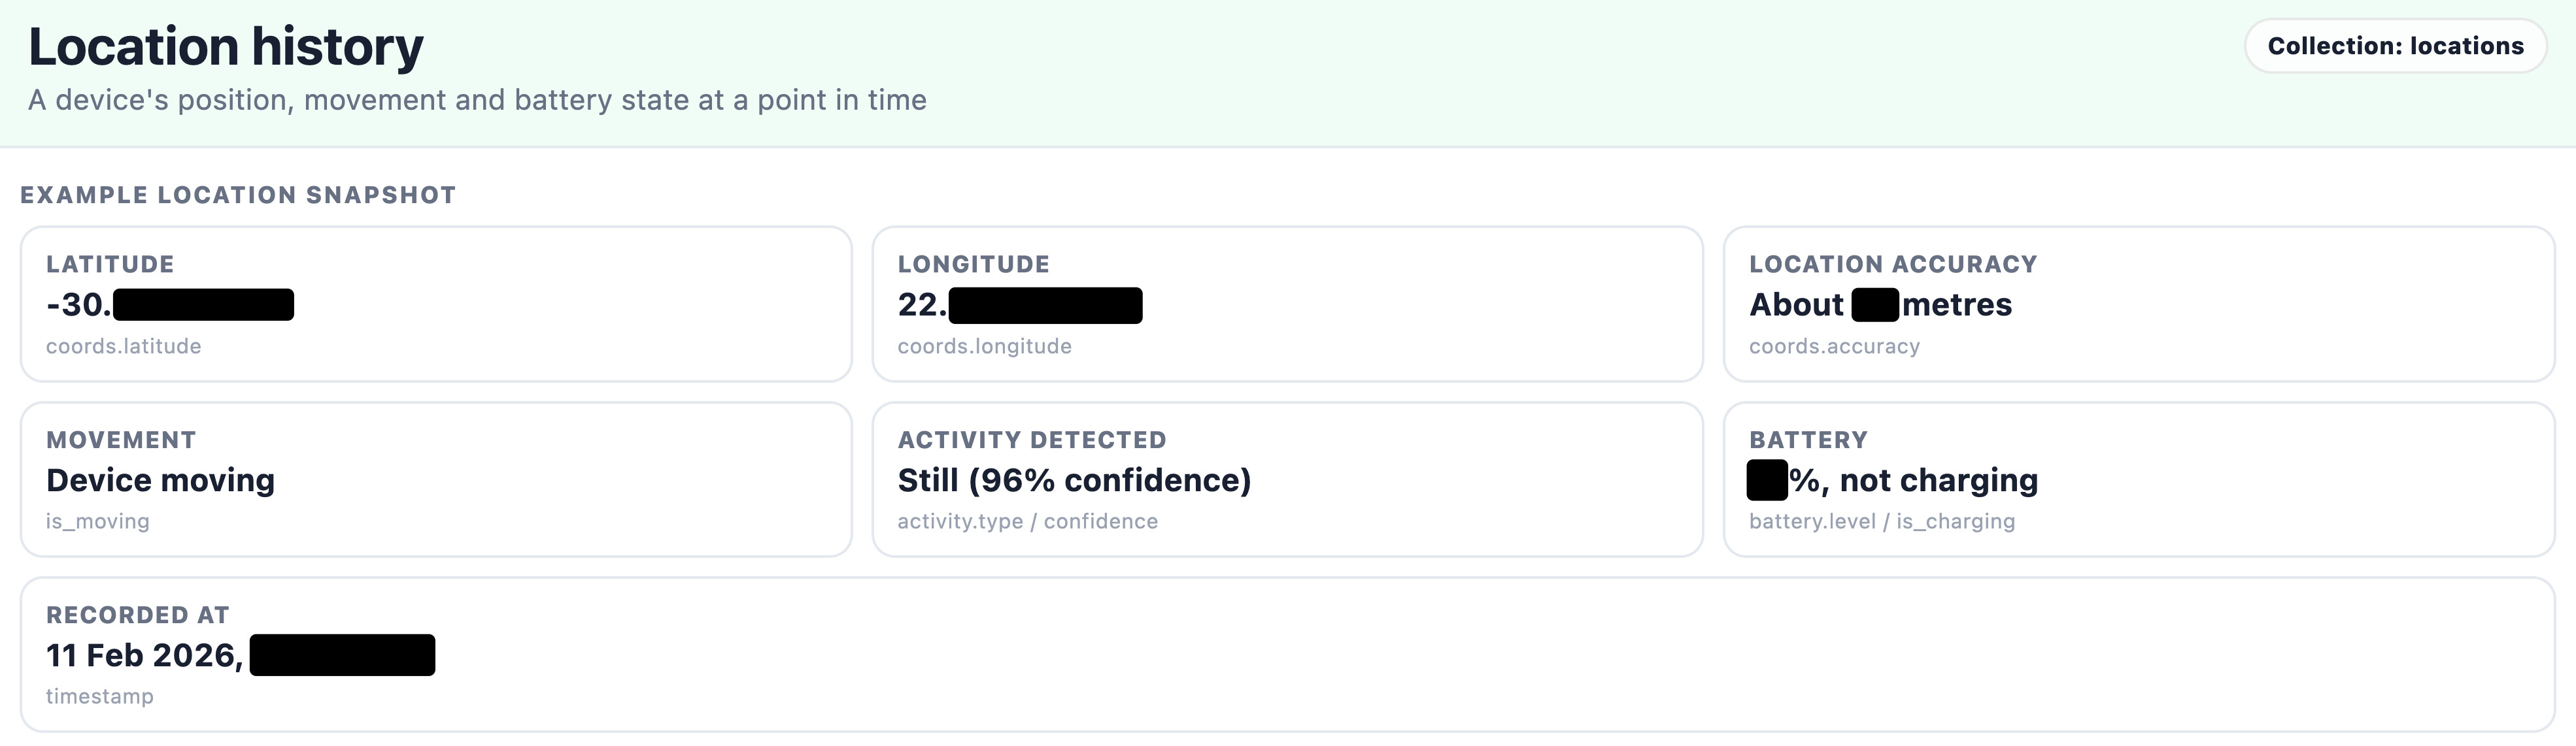Click the coords.accuracy field name

point(1834,346)
